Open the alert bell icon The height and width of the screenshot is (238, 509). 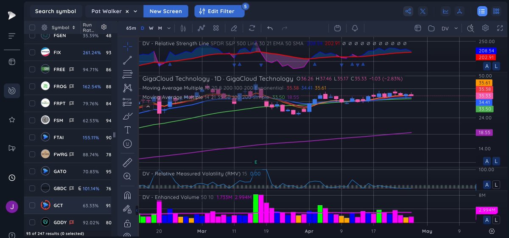[x=355, y=28]
